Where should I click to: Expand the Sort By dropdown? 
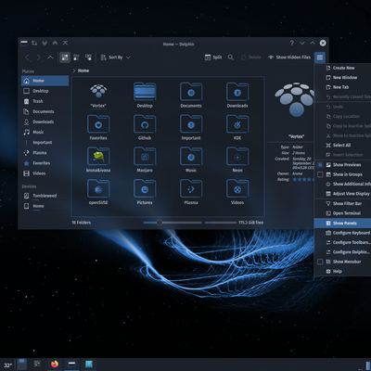[115, 58]
